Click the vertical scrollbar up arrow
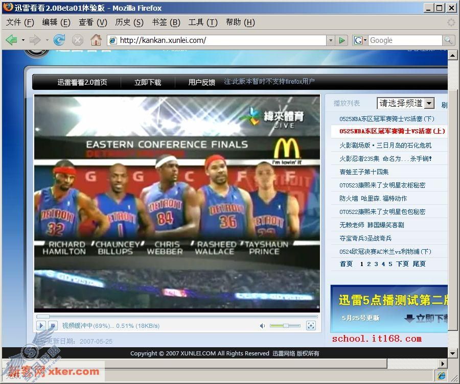 [452, 55]
